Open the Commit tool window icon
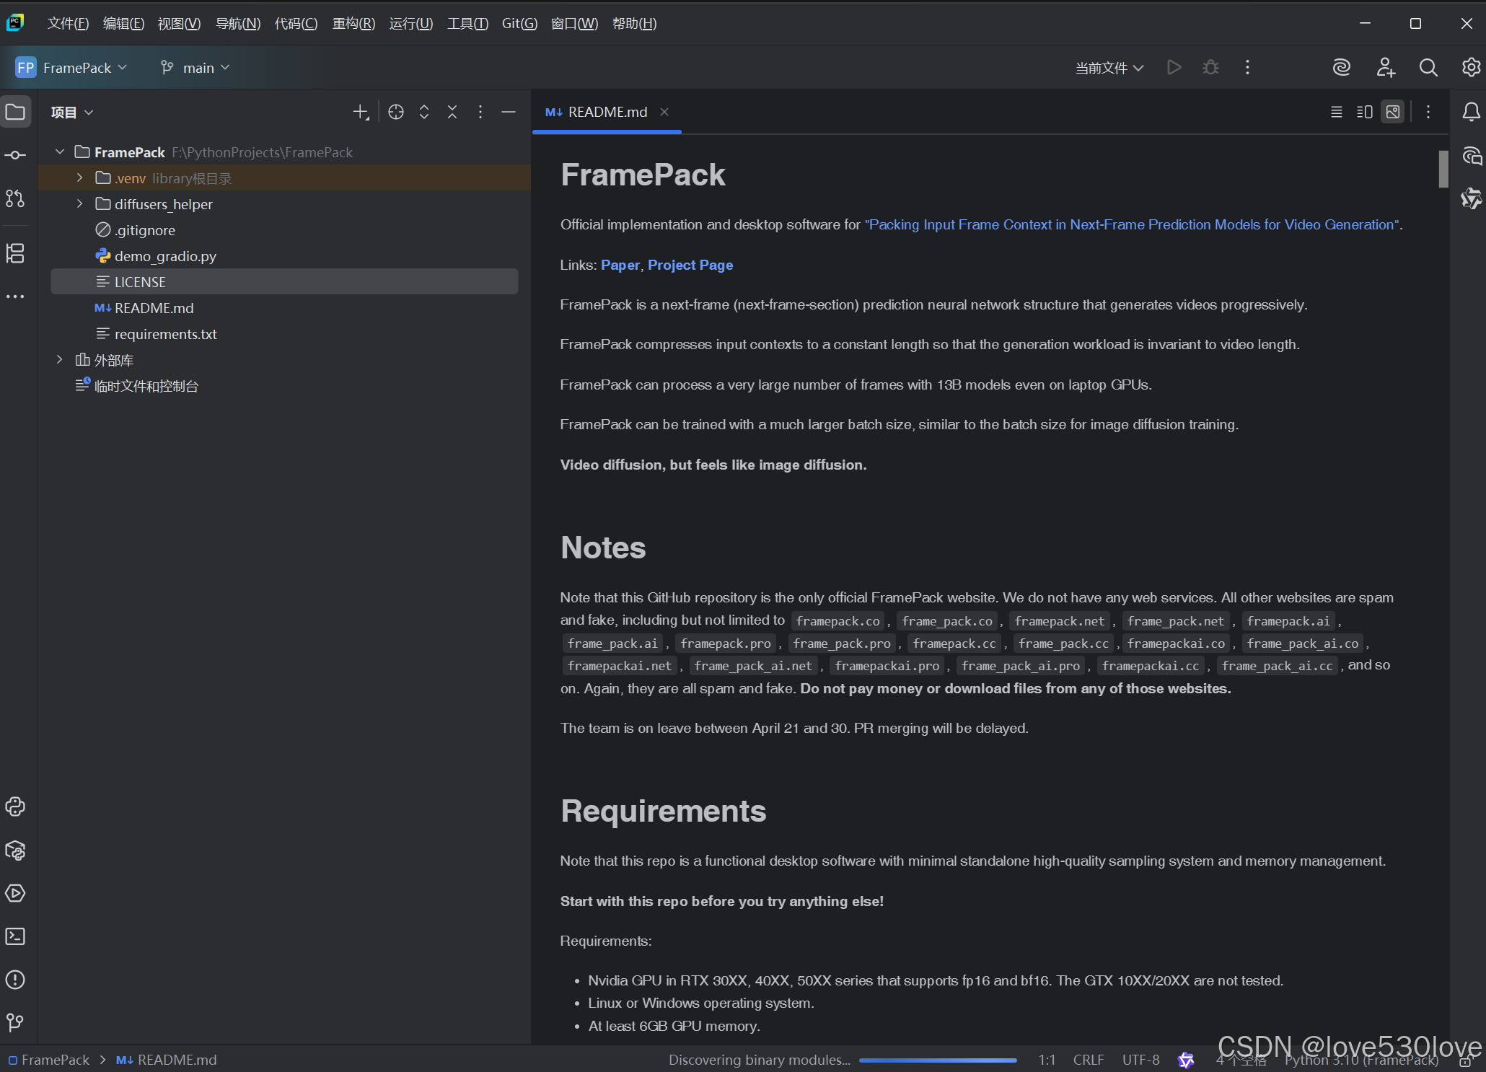The image size is (1486, 1072). 15,155
